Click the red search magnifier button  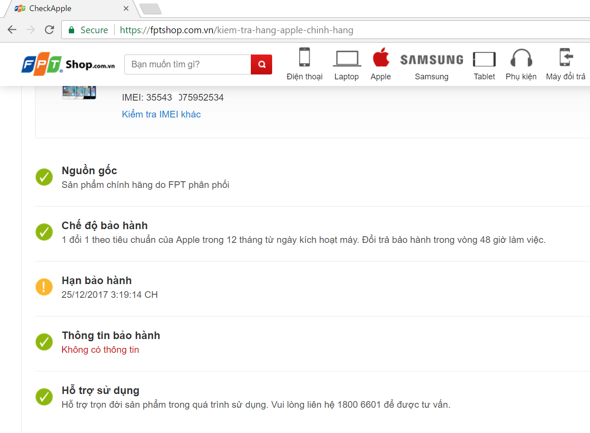[261, 64]
